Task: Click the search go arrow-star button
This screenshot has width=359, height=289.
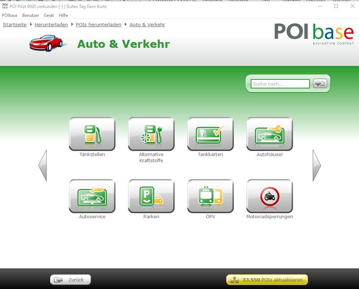Action: click(320, 84)
